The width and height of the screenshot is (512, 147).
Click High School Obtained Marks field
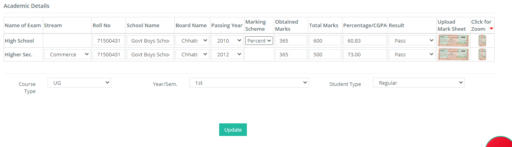(291, 41)
